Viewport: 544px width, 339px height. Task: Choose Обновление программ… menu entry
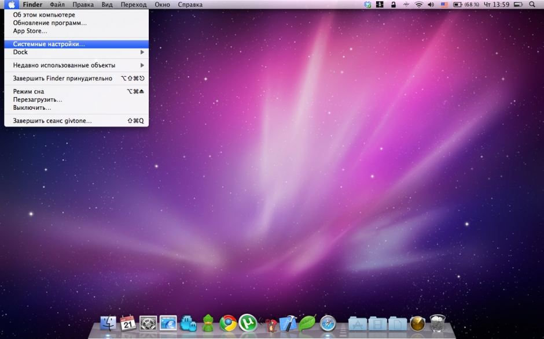point(76,23)
